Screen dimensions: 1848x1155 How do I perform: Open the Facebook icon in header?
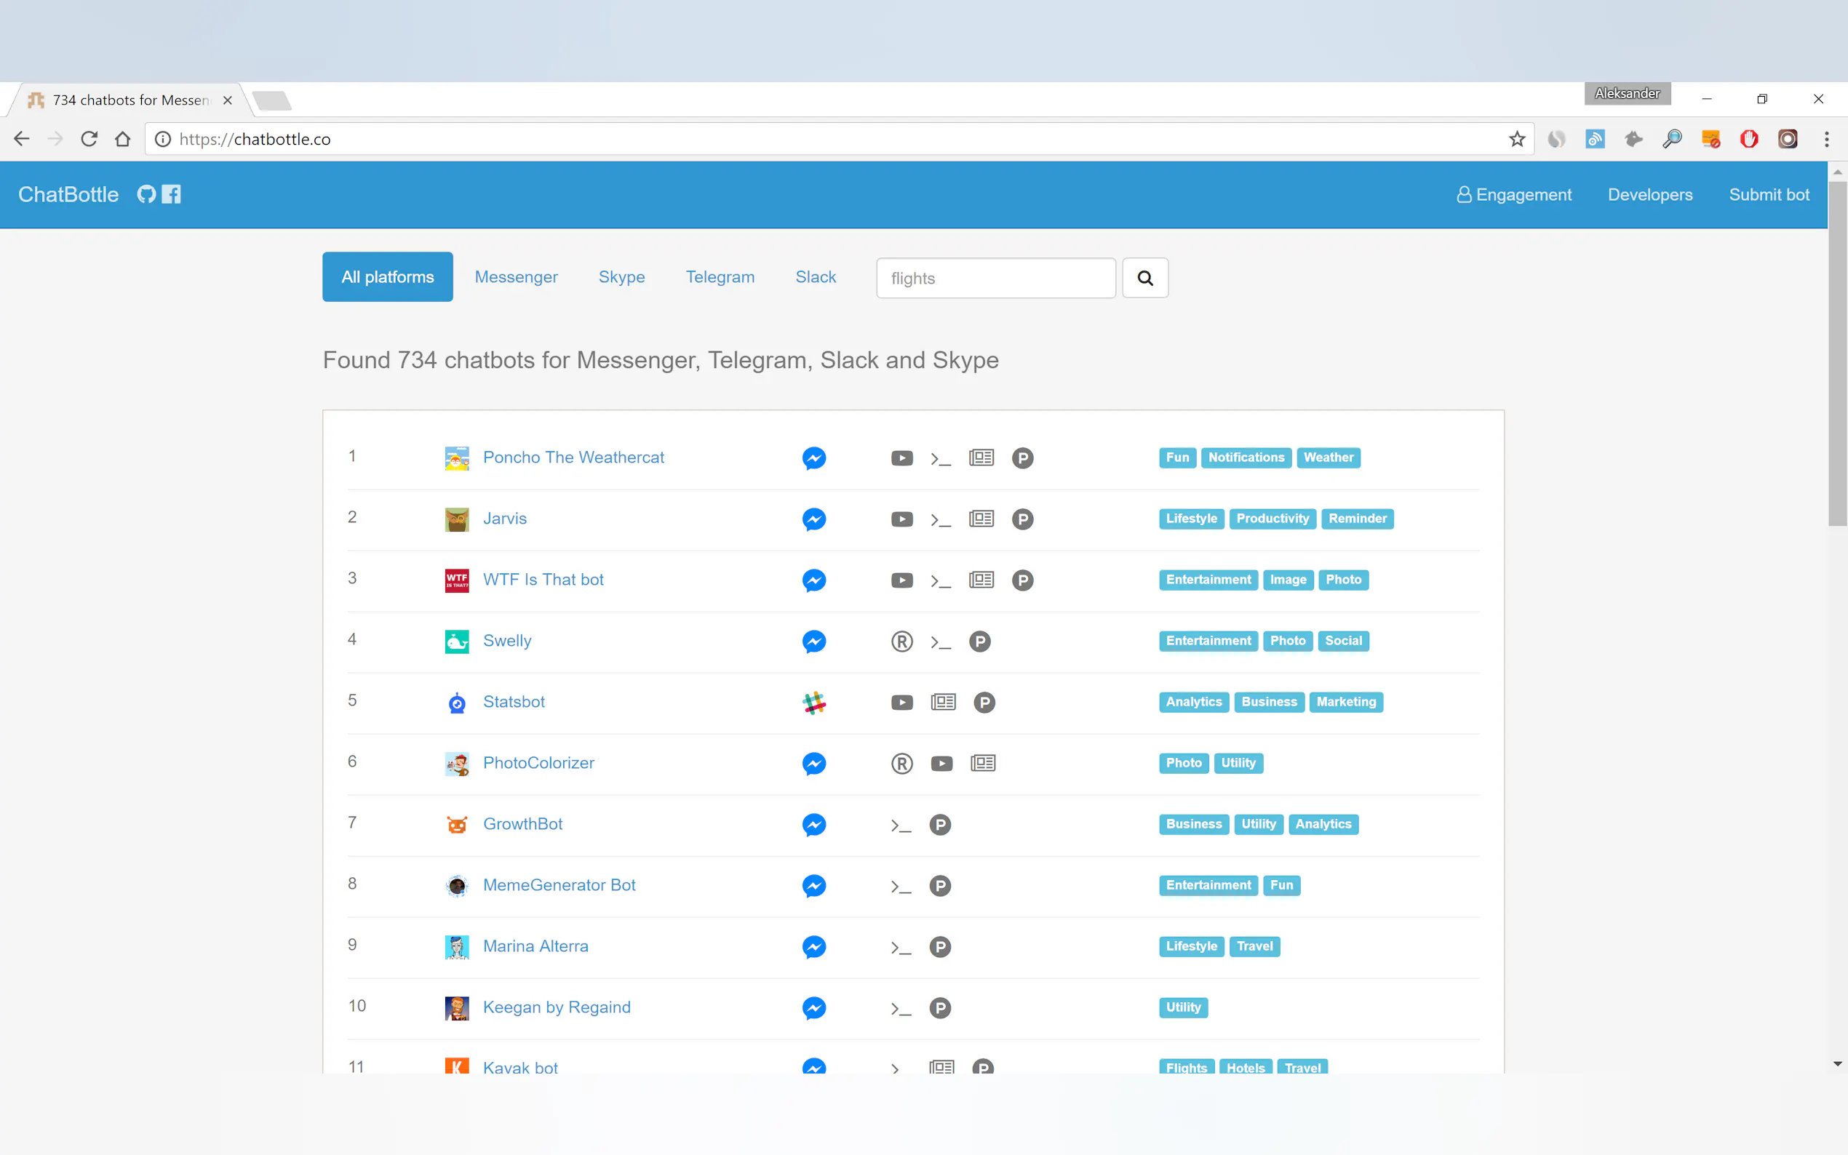pos(172,194)
